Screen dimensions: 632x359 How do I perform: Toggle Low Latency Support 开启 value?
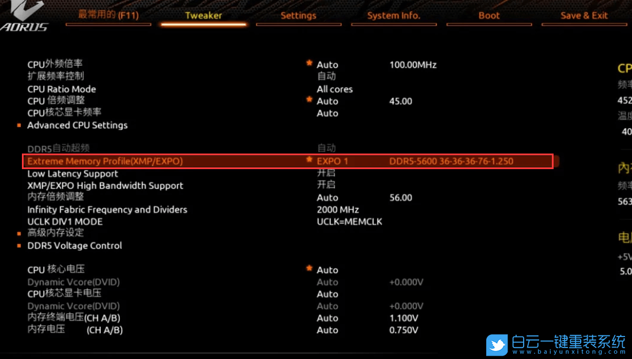pos(326,173)
